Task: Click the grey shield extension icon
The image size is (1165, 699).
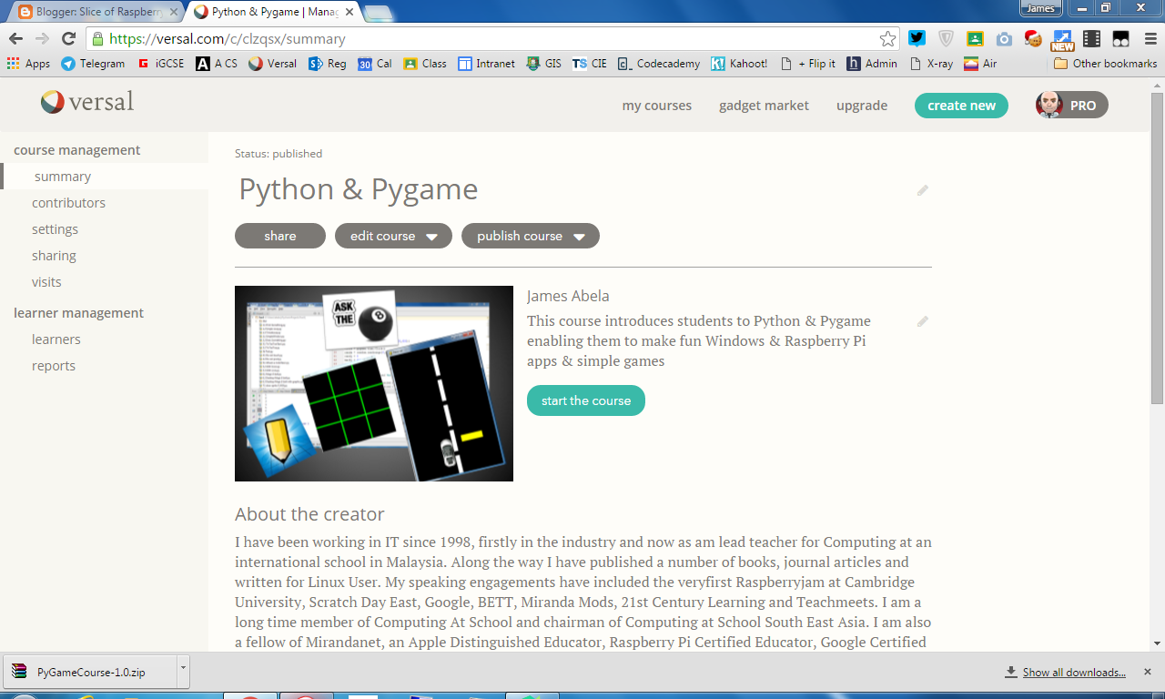Action: pyautogui.click(x=946, y=38)
